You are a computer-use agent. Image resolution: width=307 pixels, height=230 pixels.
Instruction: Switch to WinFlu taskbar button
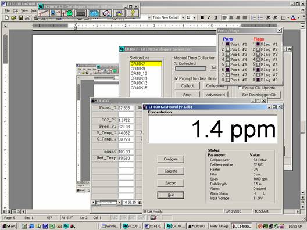coord(110,227)
